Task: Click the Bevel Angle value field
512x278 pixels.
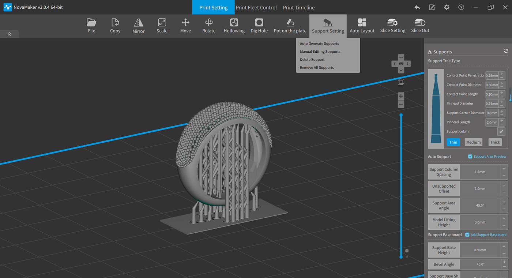Action: point(480,264)
